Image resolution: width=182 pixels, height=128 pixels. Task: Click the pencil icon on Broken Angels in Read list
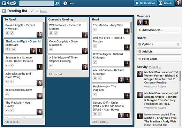[x=95, y=62]
